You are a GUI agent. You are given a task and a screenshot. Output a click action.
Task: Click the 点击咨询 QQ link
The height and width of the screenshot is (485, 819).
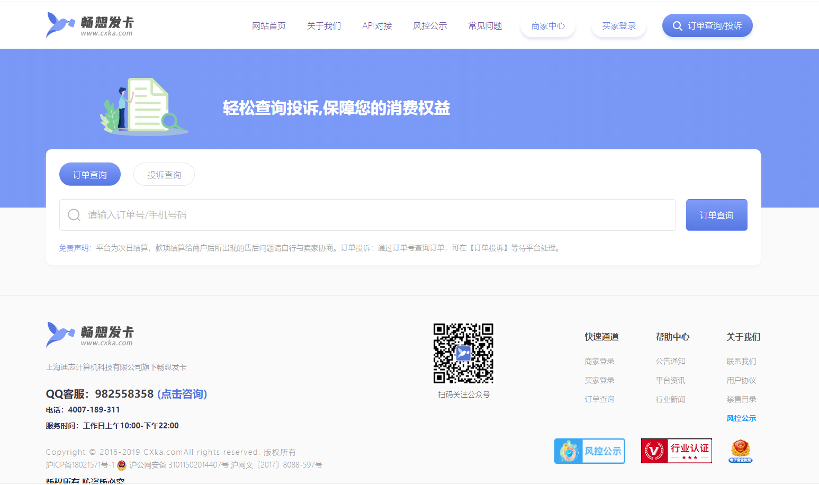pos(182,394)
